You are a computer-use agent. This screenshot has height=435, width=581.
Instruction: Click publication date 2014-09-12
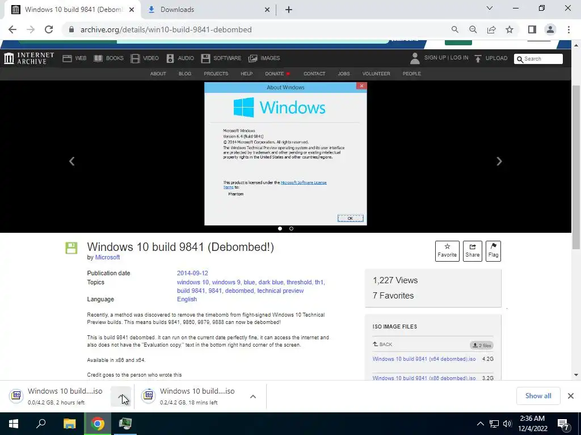tap(192, 274)
